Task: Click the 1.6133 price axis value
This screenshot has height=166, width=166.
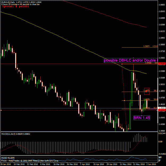Action: 162,31
